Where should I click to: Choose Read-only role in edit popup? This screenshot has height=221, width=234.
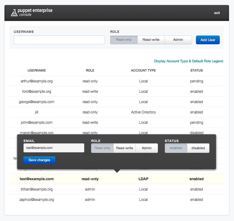click(x=102, y=148)
